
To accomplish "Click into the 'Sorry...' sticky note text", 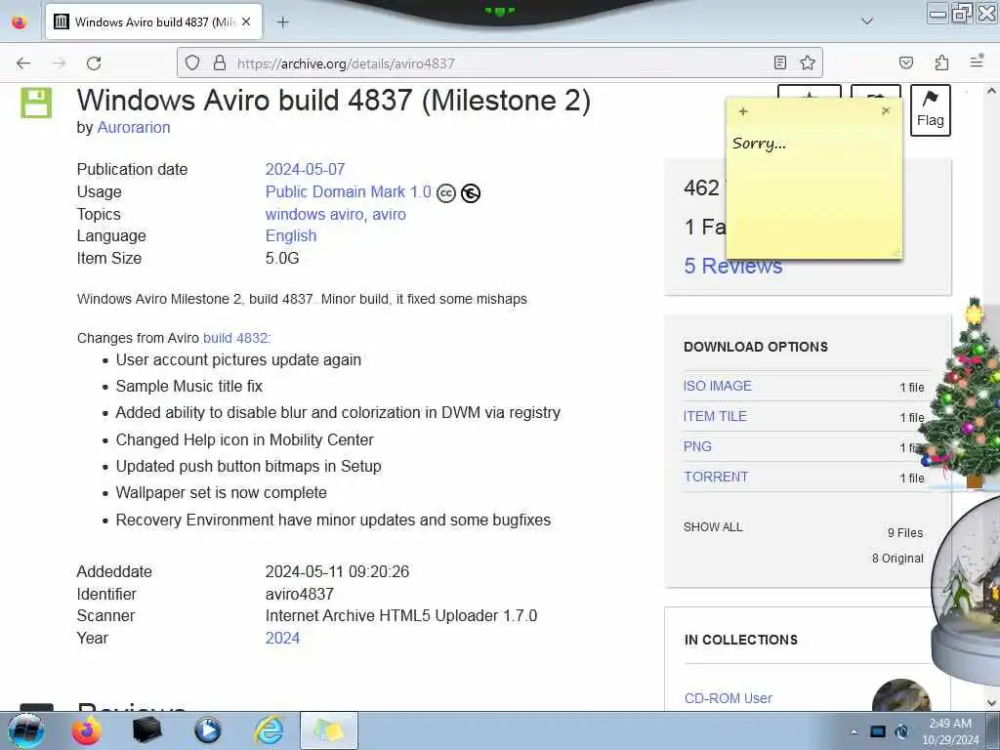I will tap(759, 144).
